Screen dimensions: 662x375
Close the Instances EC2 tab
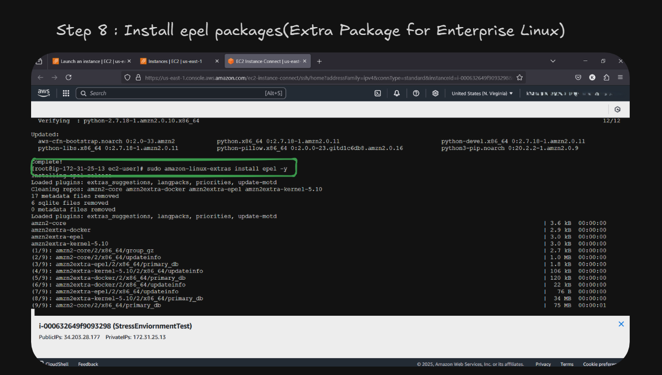(217, 61)
